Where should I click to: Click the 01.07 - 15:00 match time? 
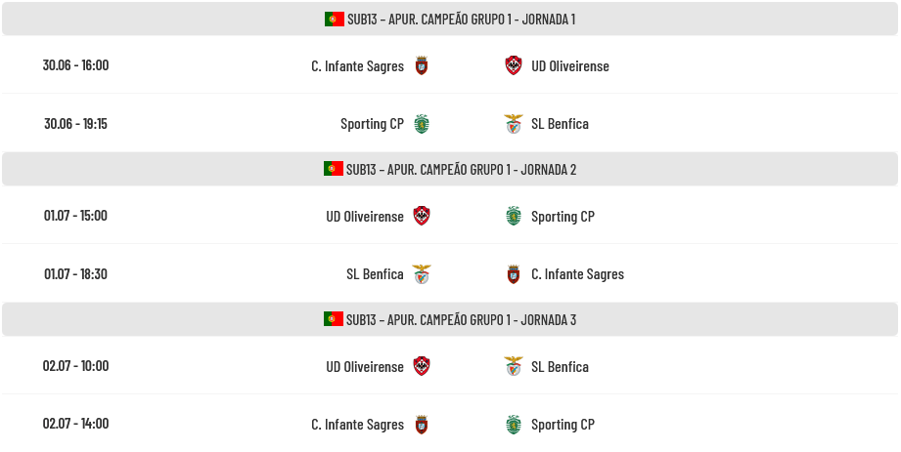[x=75, y=216]
